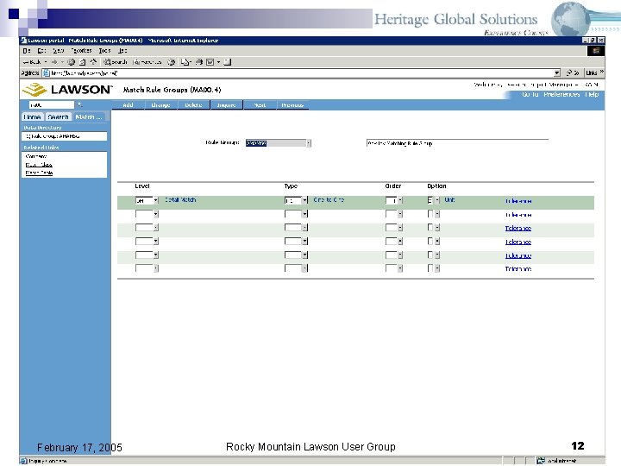Click the page icon in the address bar
Screen dimensions: 621x466
[x=46, y=72]
